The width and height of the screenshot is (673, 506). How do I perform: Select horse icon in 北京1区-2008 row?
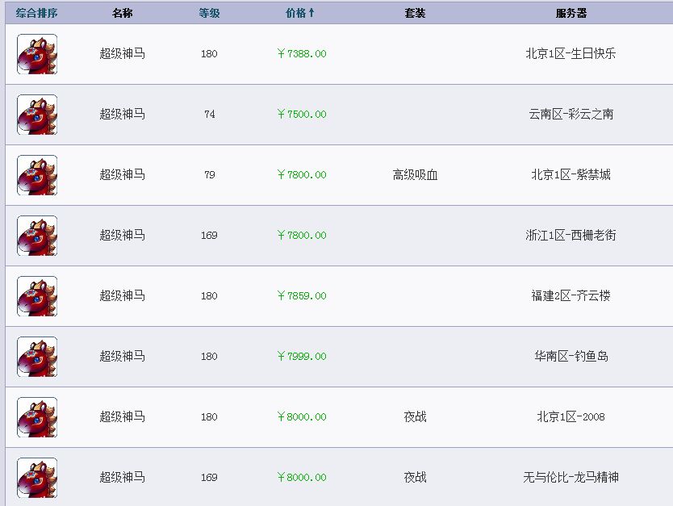click(37, 417)
